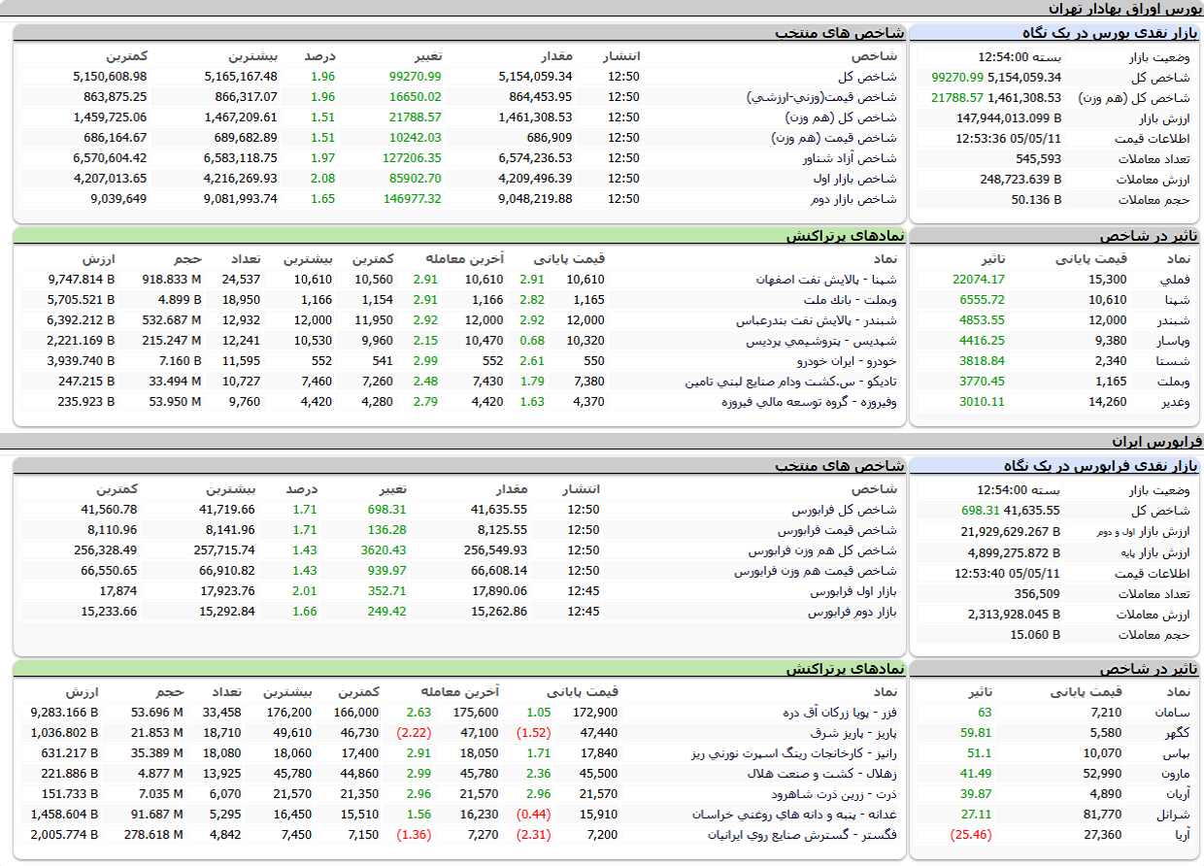Viewport: 1204px width, 866px height.
Task: Open symbol 'شپدیس - پتروشیمی پردیس'
Action: click(822, 341)
